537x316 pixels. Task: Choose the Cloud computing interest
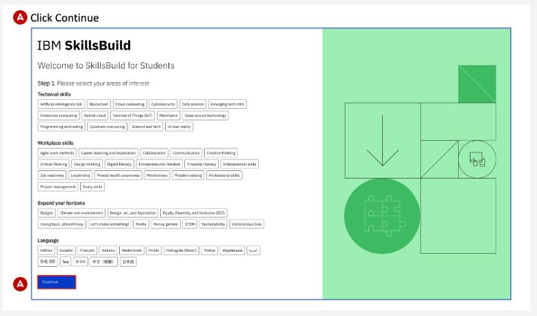130,104
